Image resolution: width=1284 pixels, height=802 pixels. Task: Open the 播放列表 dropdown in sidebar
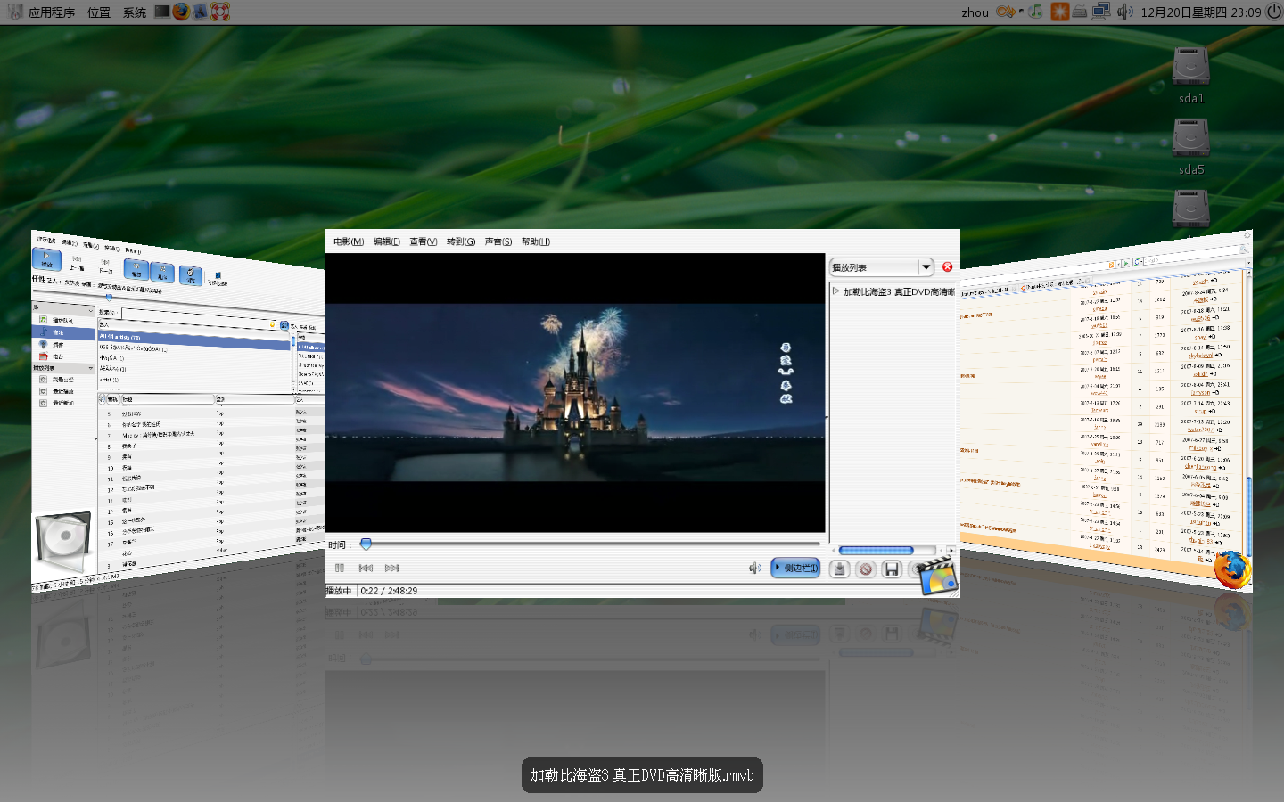(881, 267)
